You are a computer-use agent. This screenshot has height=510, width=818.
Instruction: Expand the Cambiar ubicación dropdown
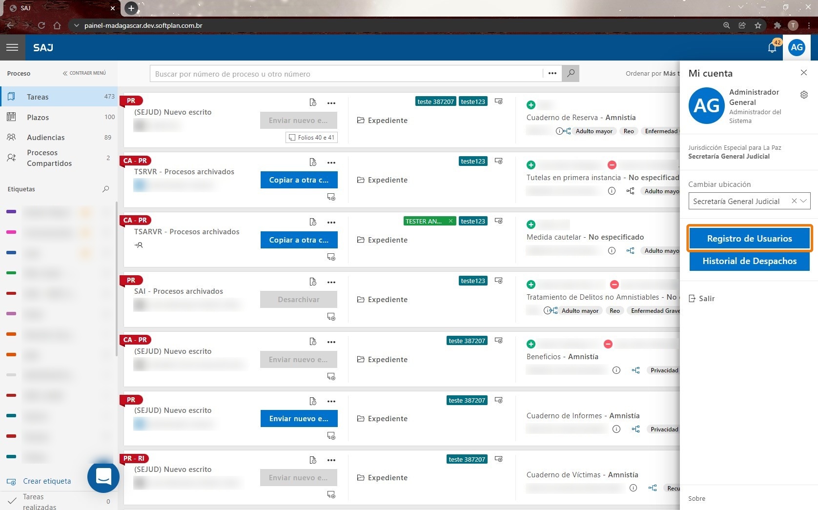pos(803,201)
